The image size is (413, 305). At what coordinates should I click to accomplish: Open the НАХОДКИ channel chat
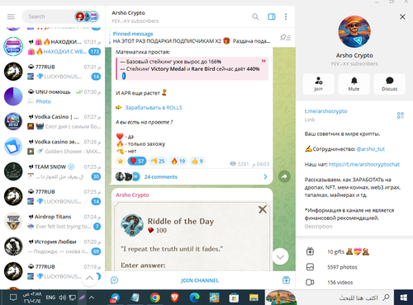coord(52,47)
